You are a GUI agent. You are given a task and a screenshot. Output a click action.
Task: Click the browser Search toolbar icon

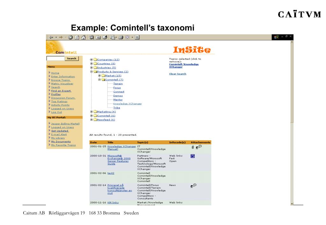coord(91,37)
